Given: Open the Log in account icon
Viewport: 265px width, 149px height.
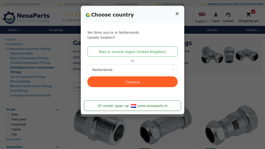Looking at the screenshot, I should (x=216, y=15).
